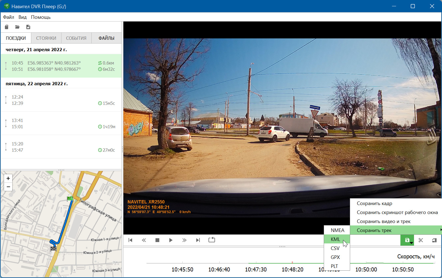Click the save file icon in the left toolbar
The width and height of the screenshot is (442, 278).
pyautogui.click(x=28, y=27)
